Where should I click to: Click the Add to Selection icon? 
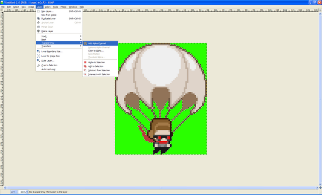point(85,66)
